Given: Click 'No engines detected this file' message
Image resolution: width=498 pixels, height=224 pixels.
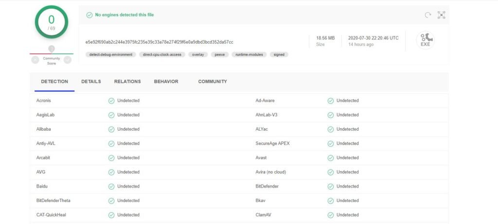Looking at the screenshot, I should click(x=124, y=15).
